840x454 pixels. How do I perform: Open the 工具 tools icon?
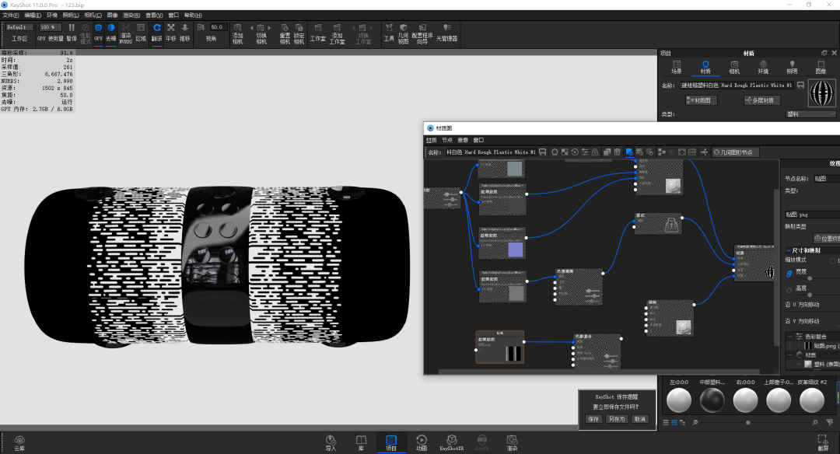pos(389,33)
